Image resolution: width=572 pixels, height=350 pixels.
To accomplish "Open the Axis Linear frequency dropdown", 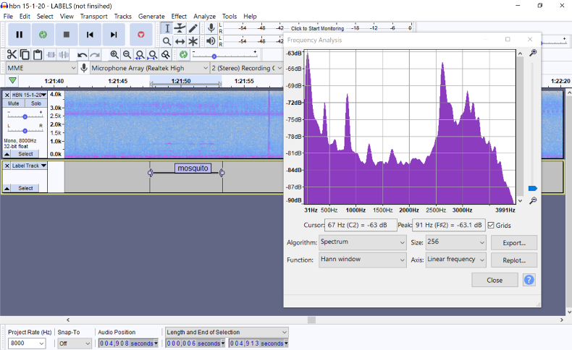I will [x=455, y=260].
